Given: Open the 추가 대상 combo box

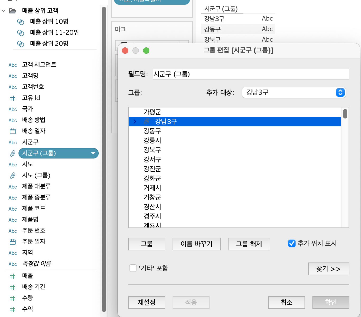Looking at the screenshot, I should coord(294,92).
